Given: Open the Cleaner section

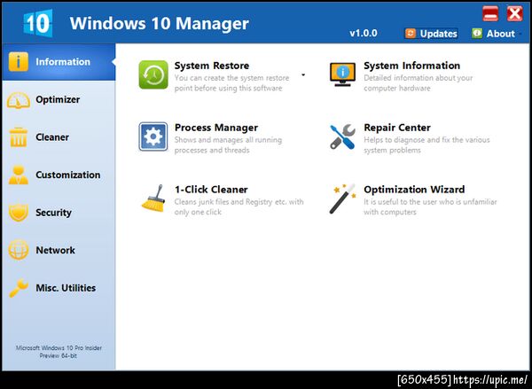Looking at the screenshot, I should [59, 137].
